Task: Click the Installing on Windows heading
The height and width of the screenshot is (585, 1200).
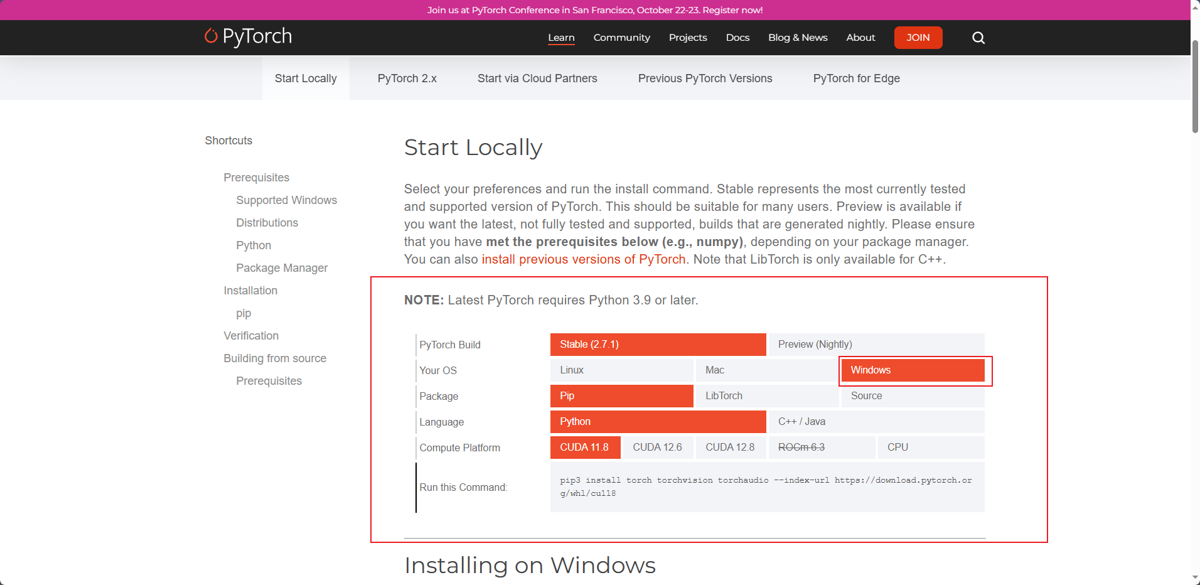Action: pos(530,566)
